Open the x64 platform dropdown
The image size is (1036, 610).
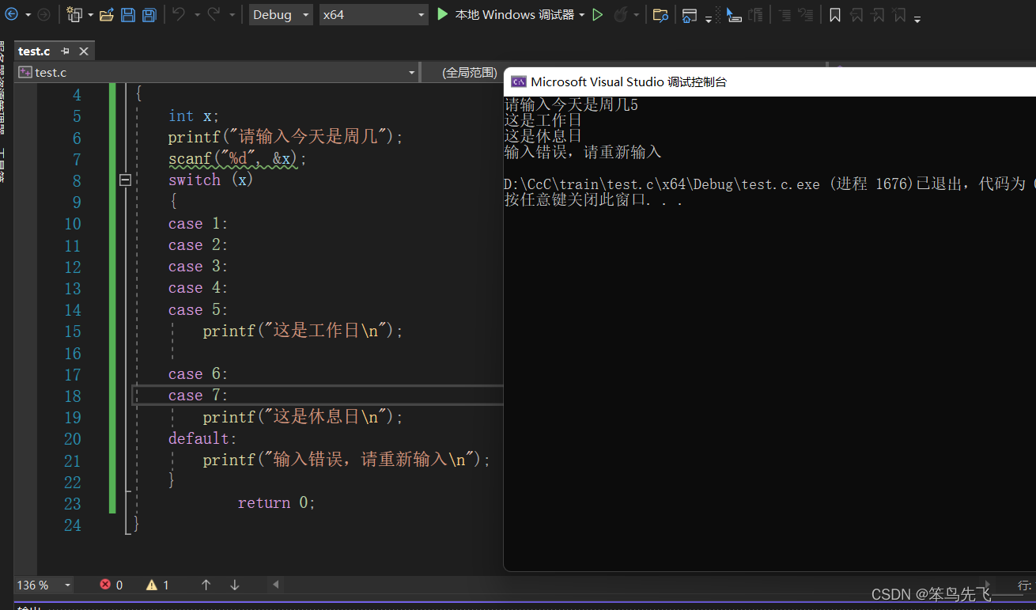373,14
